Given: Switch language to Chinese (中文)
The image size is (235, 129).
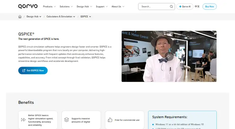Looking at the screenshot, I should tap(197, 6).
